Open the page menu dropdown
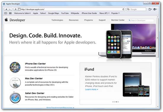The image size is (163, 112). click(150, 9)
